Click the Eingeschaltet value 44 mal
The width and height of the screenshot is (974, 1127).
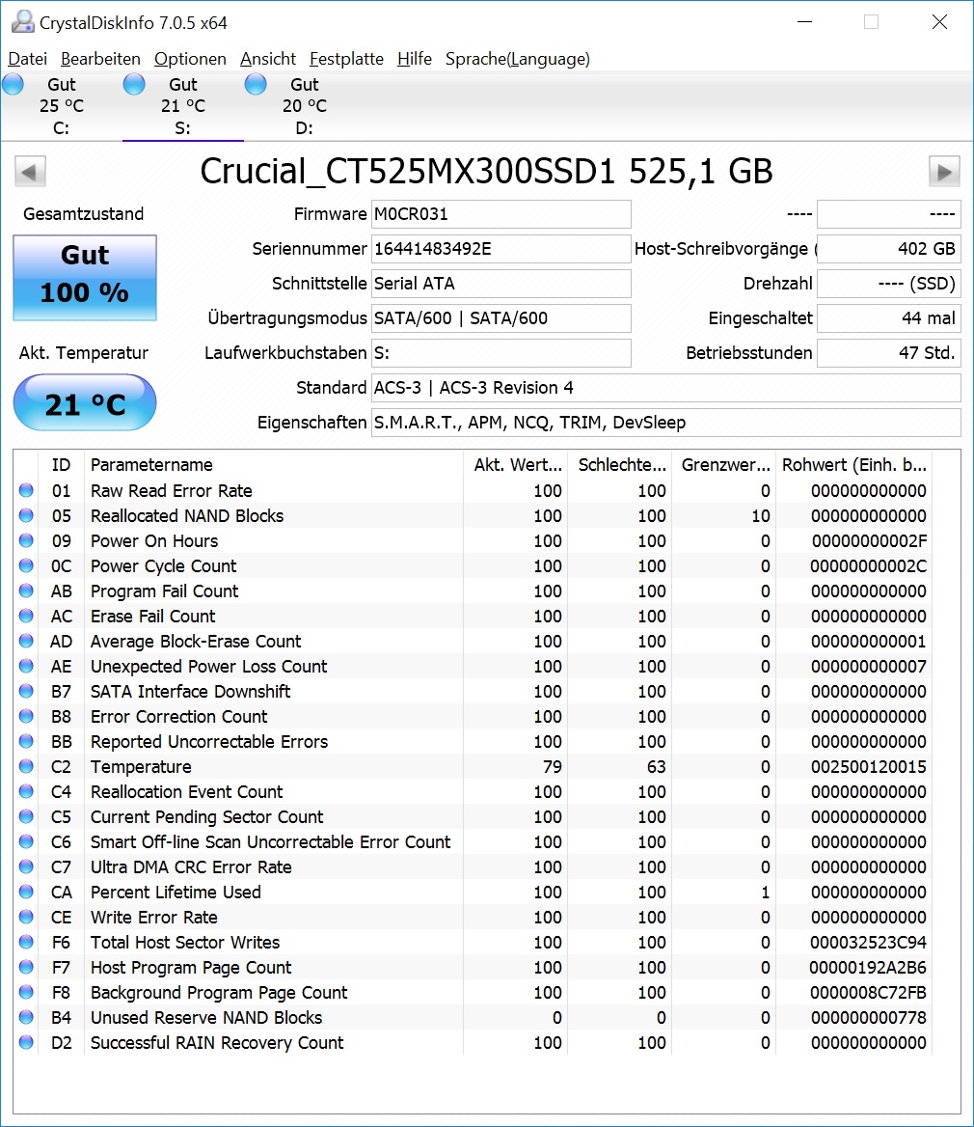[889, 318]
